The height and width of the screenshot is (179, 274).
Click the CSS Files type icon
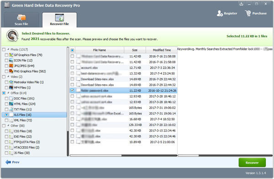[x=11, y=131]
